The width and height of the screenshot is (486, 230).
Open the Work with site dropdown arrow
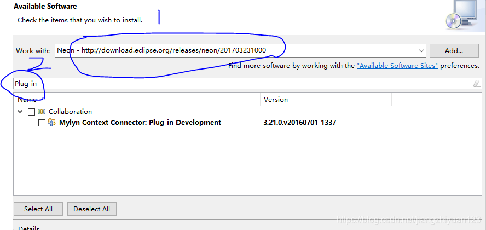pos(421,50)
